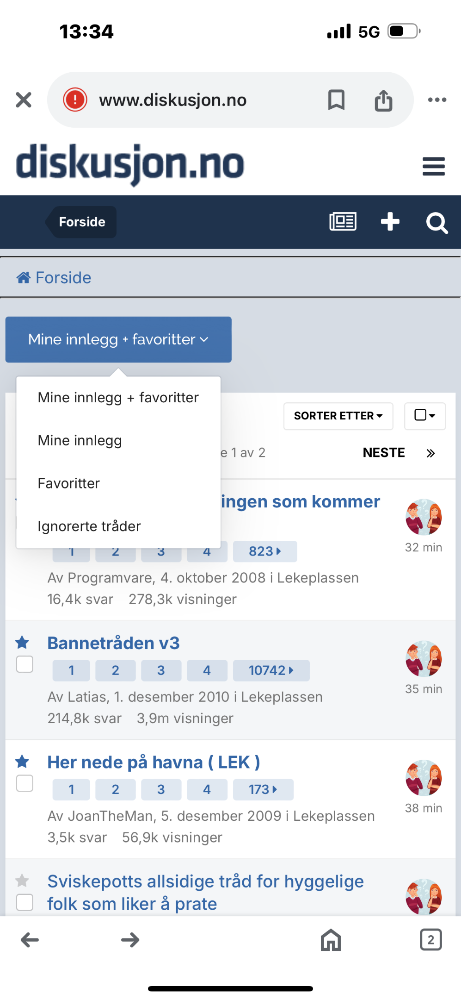The height and width of the screenshot is (1000, 461).
Task: Open the hamburger menu next to the diskusjon.no logo
Action: point(433,167)
